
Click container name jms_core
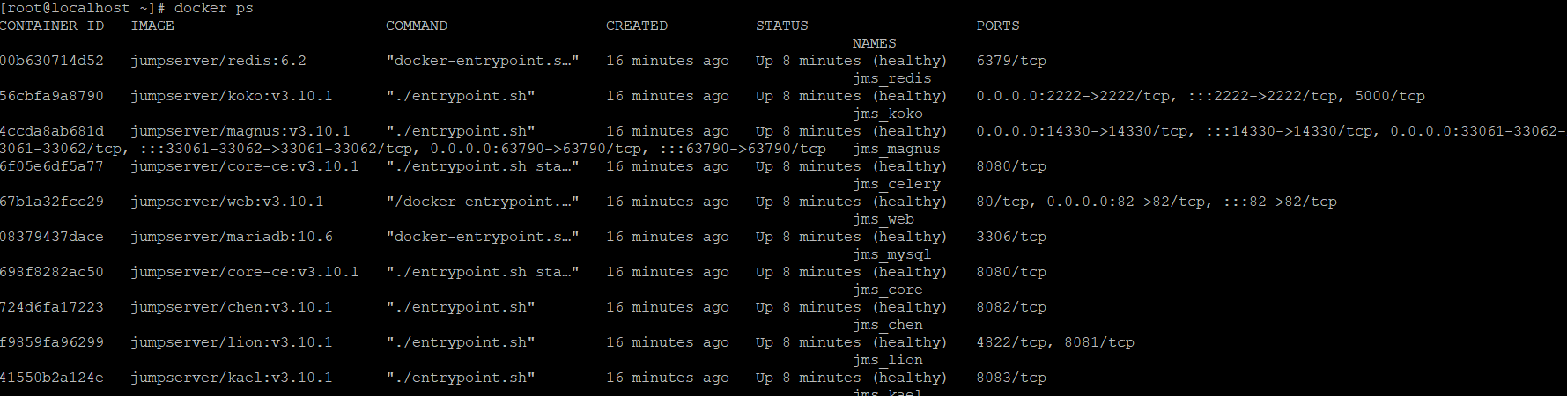click(888, 290)
